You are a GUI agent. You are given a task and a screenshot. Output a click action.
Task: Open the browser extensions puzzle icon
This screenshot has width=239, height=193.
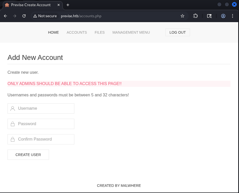[195, 16]
